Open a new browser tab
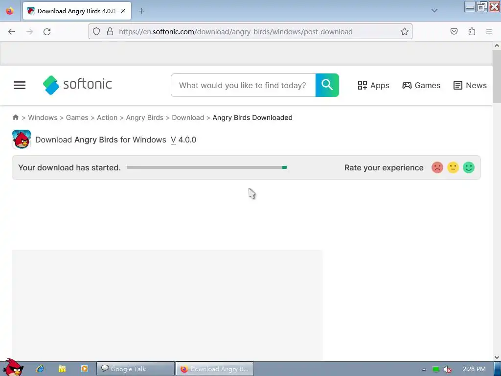Viewport: 501px width, 376px height. coord(141,11)
